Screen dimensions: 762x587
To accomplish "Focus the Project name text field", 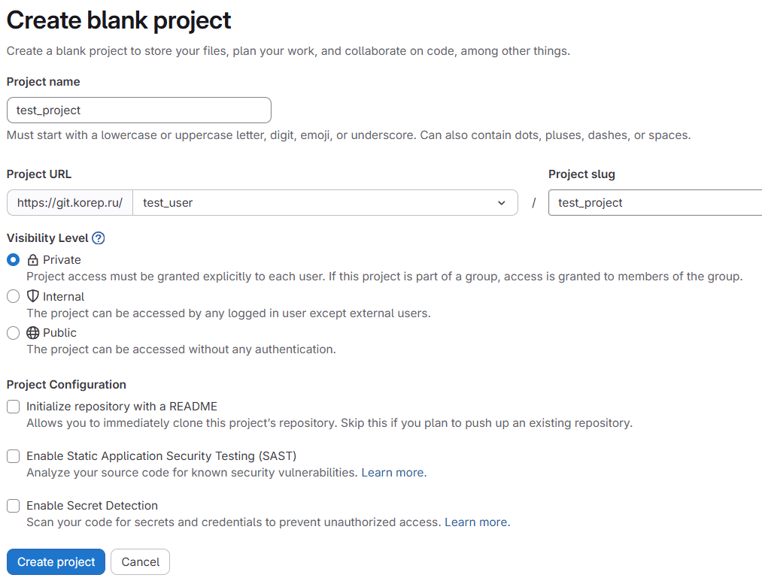I will pos(138,110).
